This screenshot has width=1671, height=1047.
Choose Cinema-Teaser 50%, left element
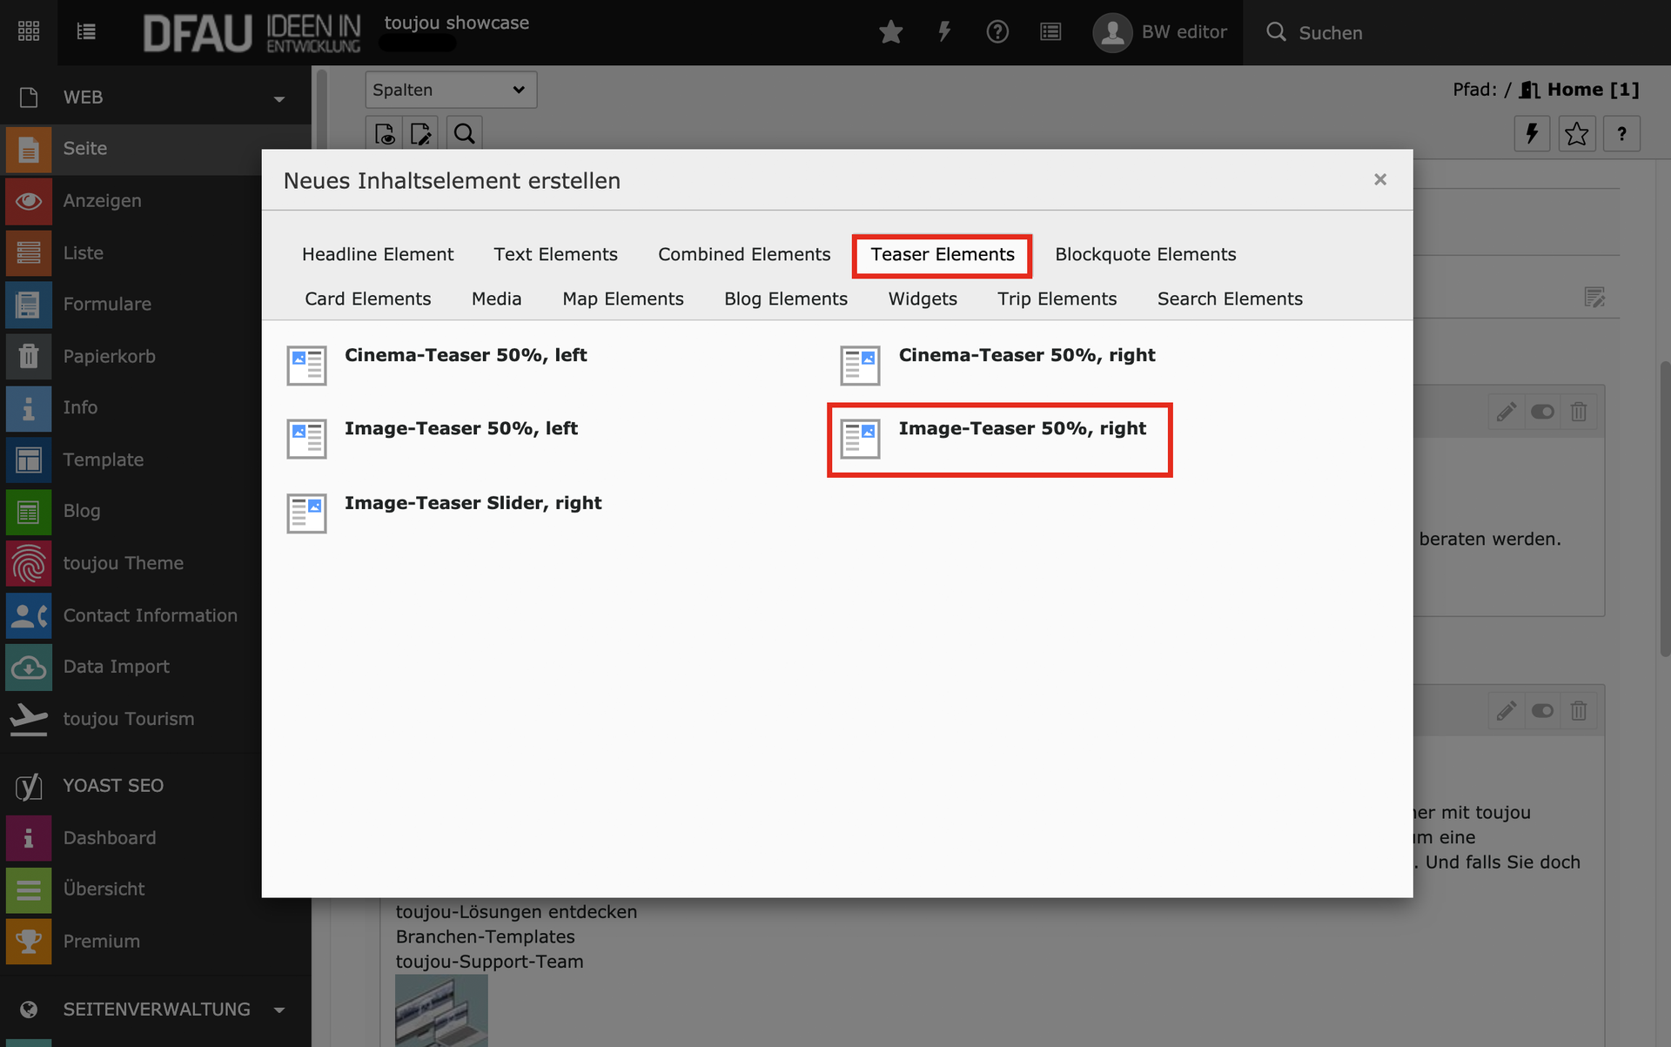465,356
